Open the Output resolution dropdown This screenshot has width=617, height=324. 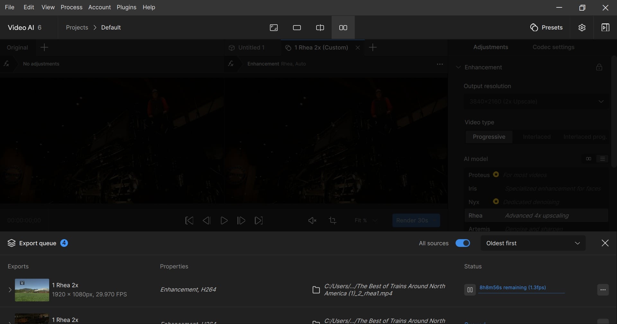pyautogui.click(x=536, y=102)
